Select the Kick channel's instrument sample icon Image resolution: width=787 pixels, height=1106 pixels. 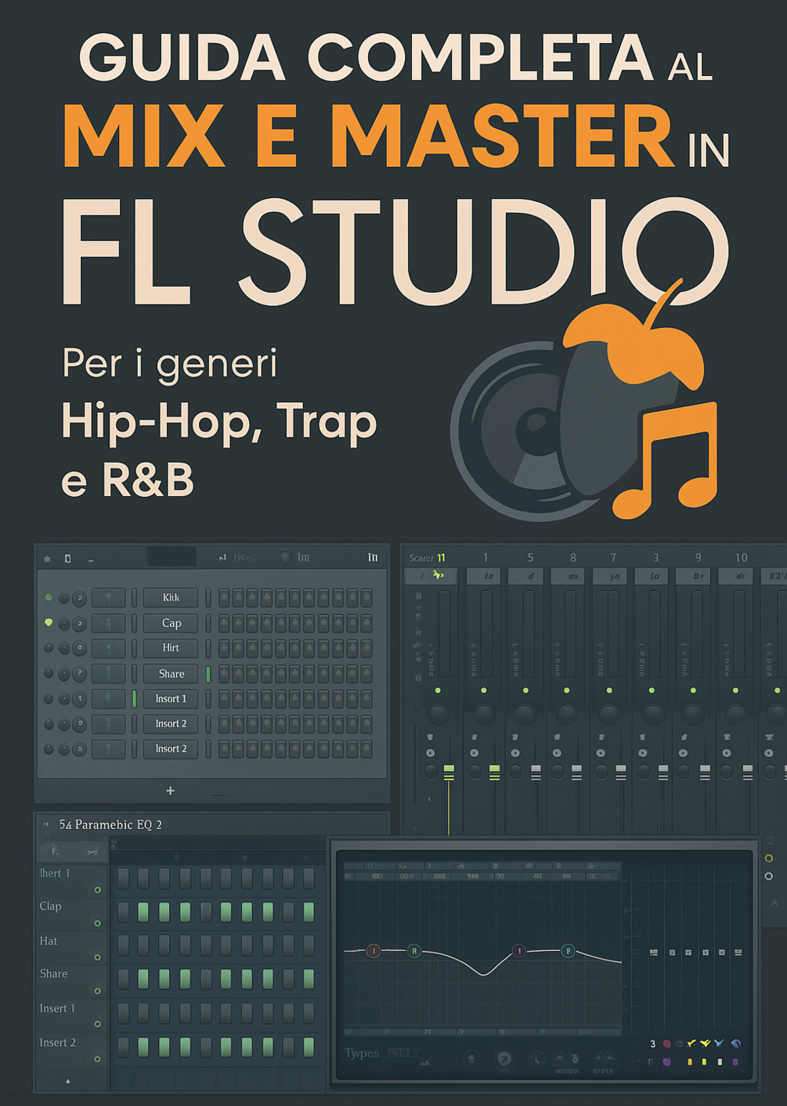pyautogui.click(x=108, y=597)
